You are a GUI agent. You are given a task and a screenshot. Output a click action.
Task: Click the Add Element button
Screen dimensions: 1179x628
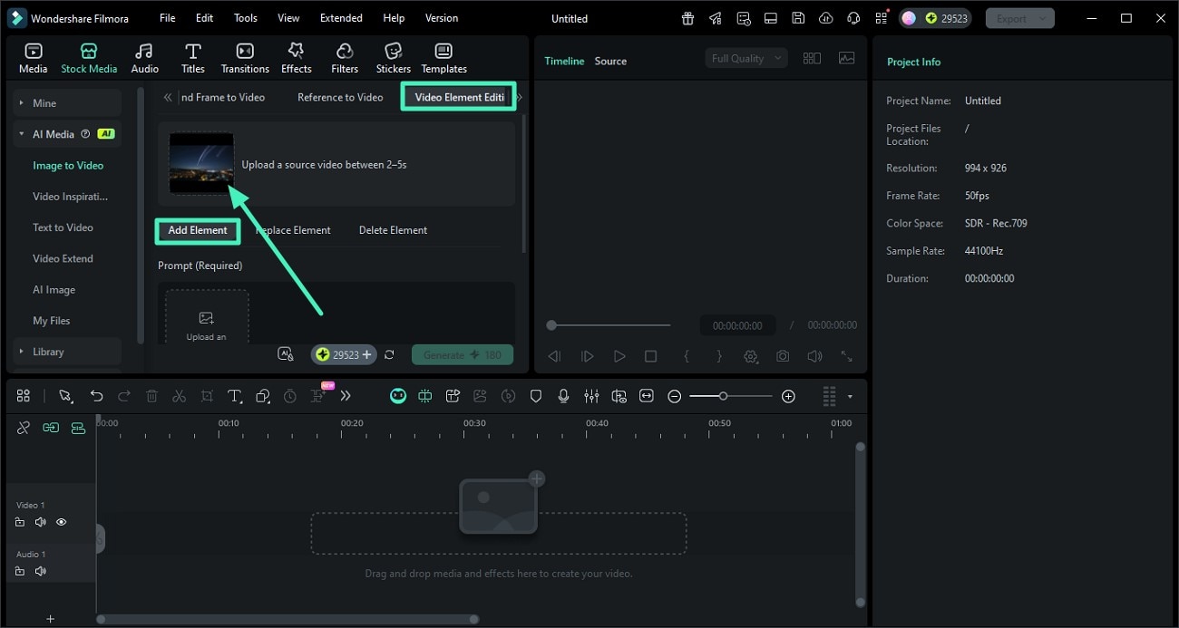point(197,230)
